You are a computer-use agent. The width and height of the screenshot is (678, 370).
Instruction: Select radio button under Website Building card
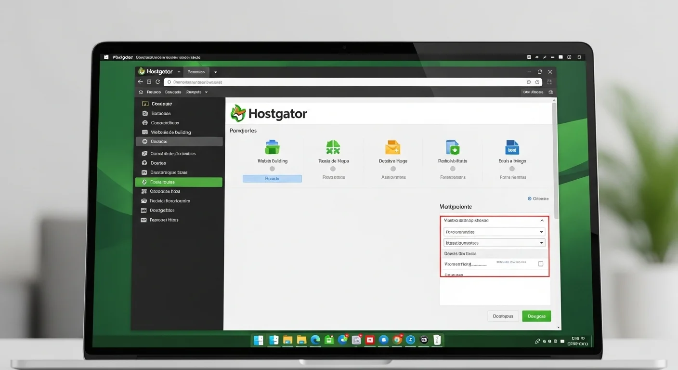click(x=272, y=169)
